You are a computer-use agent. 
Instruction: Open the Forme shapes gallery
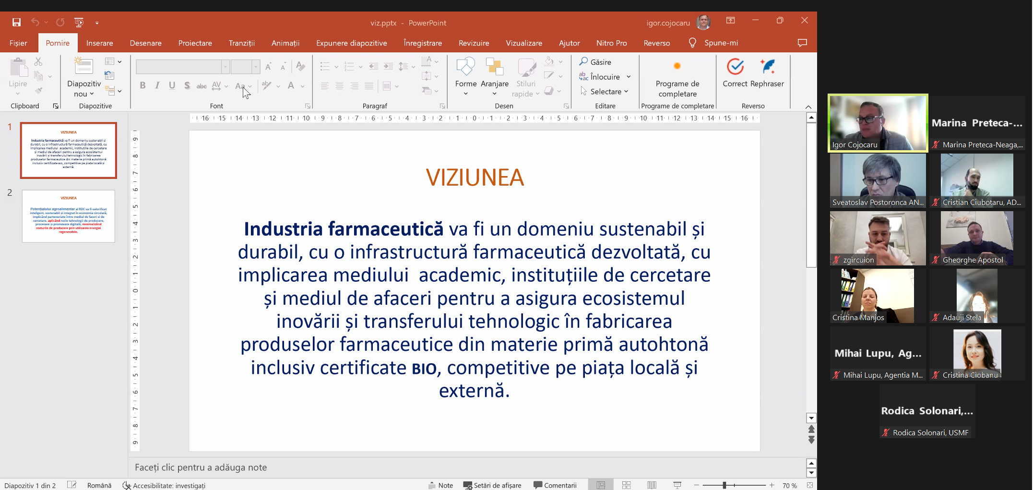(465, 68)
